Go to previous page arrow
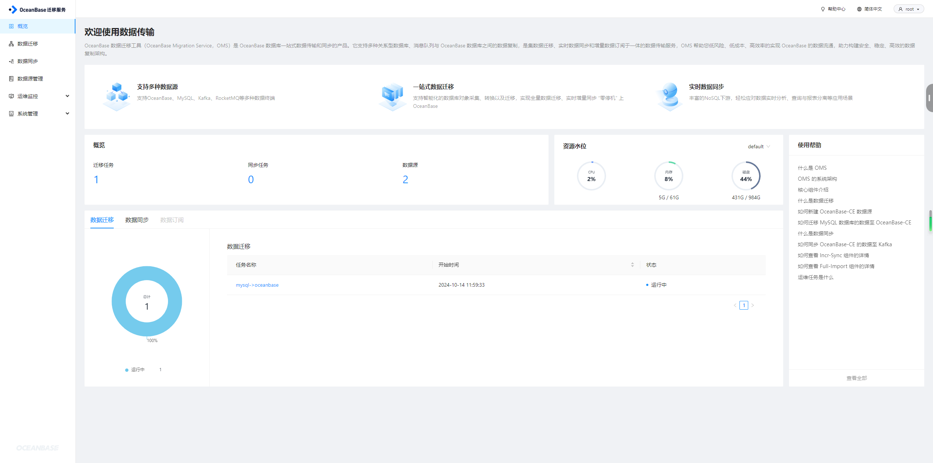 coord(735,305)
